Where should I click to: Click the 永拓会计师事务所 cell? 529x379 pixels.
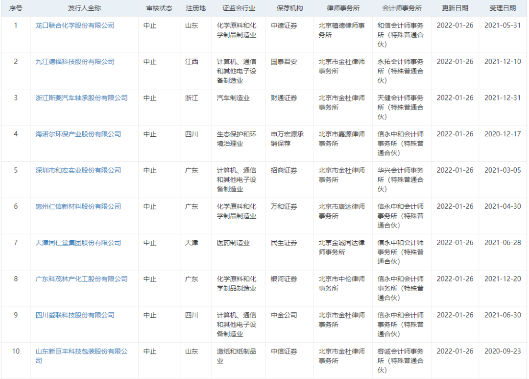coord(401,71)
